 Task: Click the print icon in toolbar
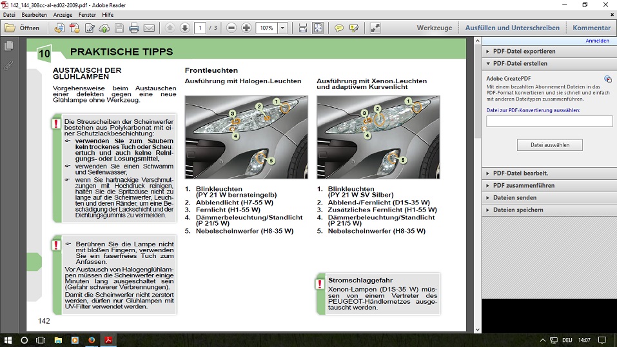click(x=134, y=28)
